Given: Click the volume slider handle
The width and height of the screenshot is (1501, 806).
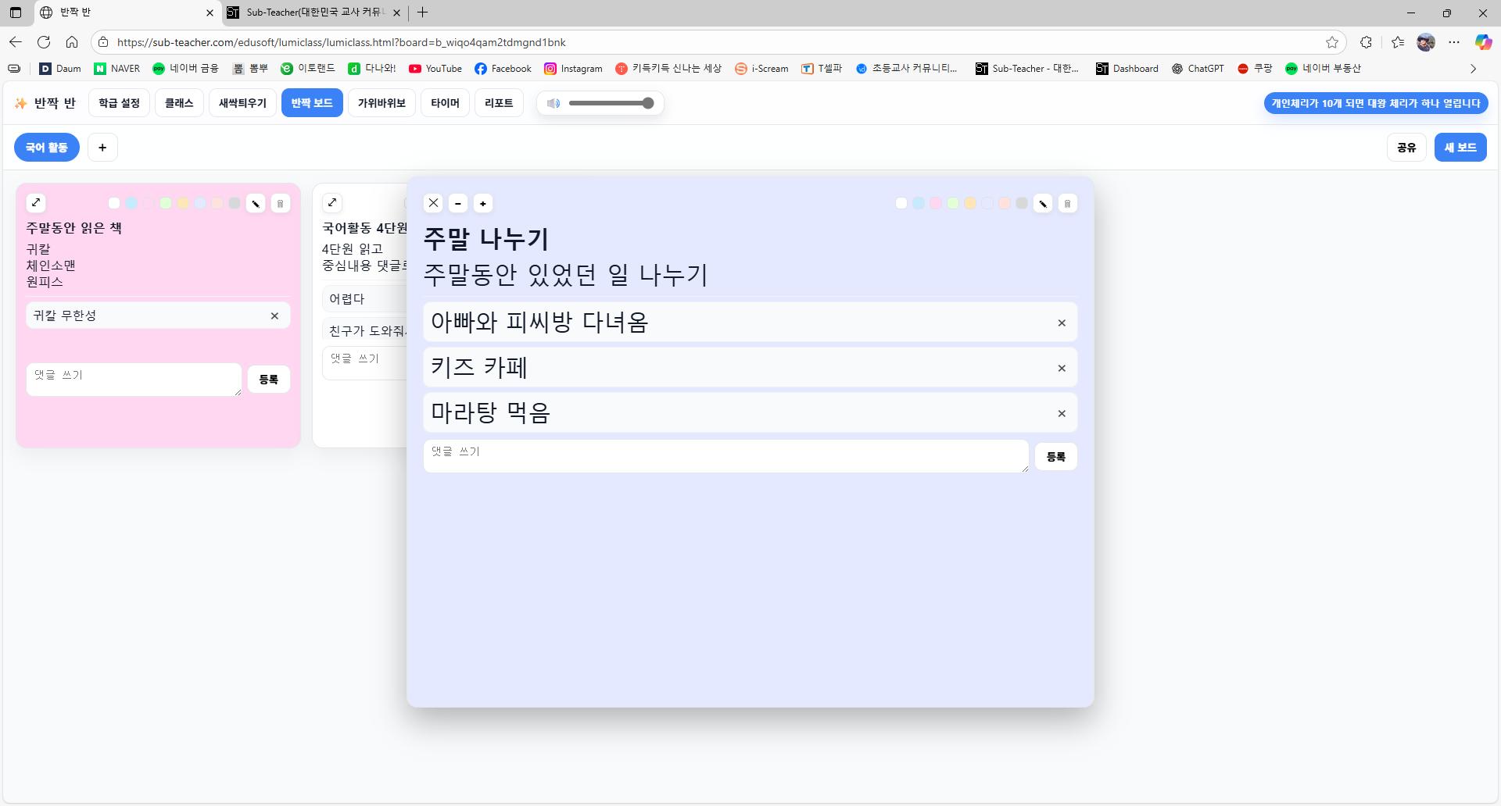Looking at the screenshot, I should tap(647, 103).
